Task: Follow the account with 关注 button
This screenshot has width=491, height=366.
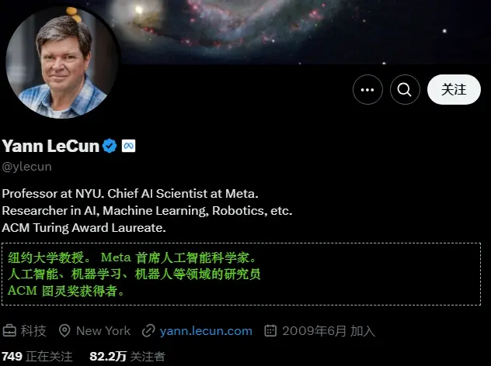Action: click(454, 90)
